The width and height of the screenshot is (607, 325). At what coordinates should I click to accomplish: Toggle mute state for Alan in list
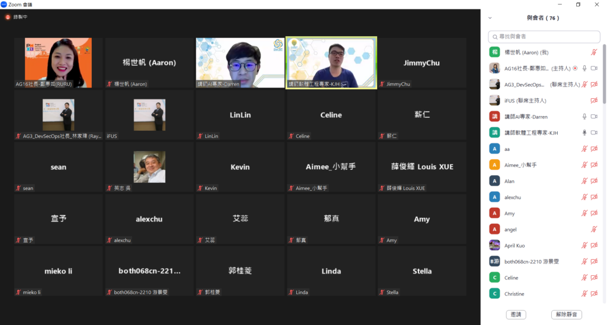click(584, 181)
